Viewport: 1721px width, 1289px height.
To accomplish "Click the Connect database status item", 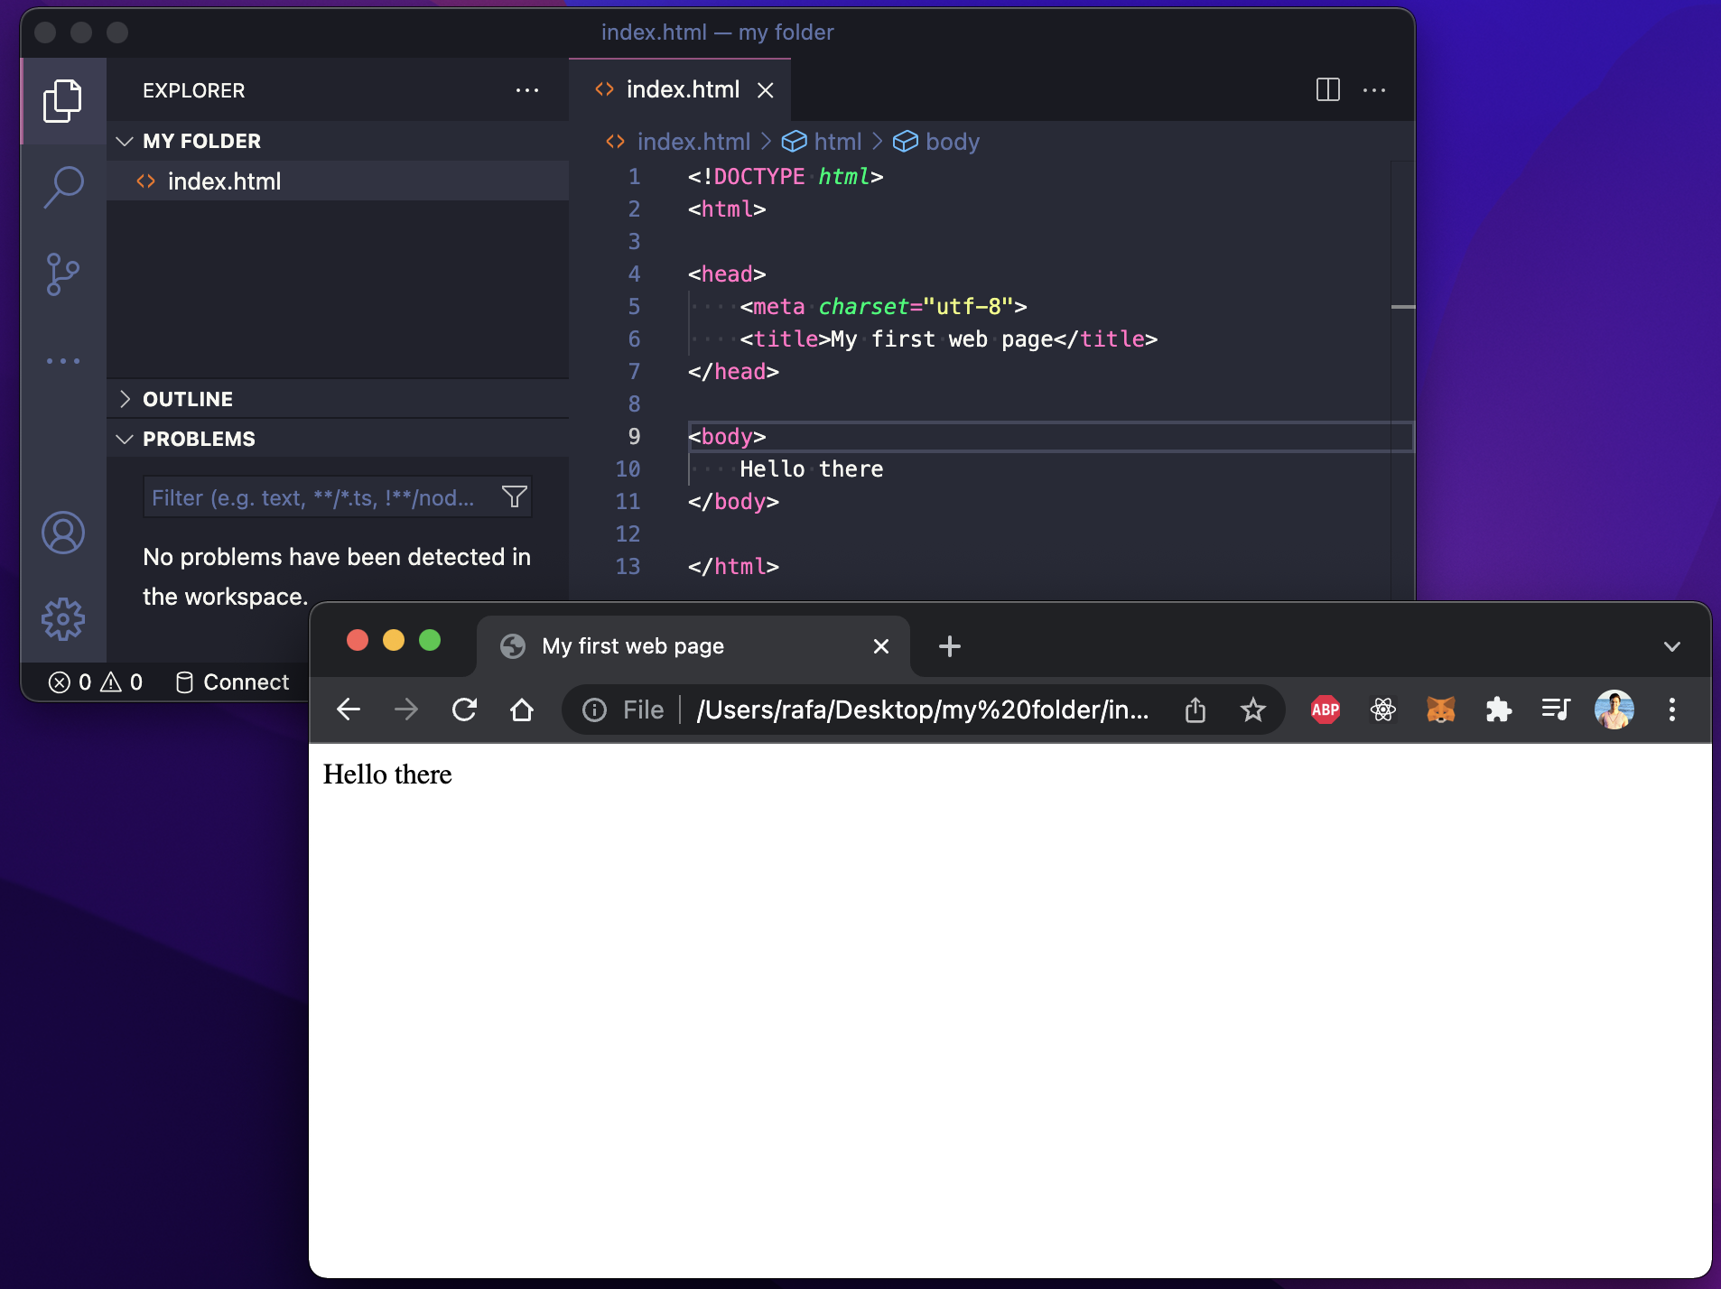I will [233, 682].
